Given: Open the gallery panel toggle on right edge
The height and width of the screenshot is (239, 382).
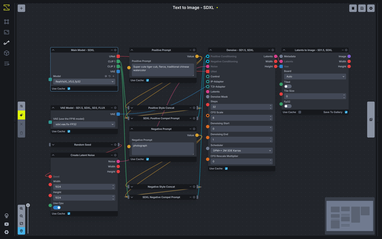Looking at the screenshot, I should [371, 119].
